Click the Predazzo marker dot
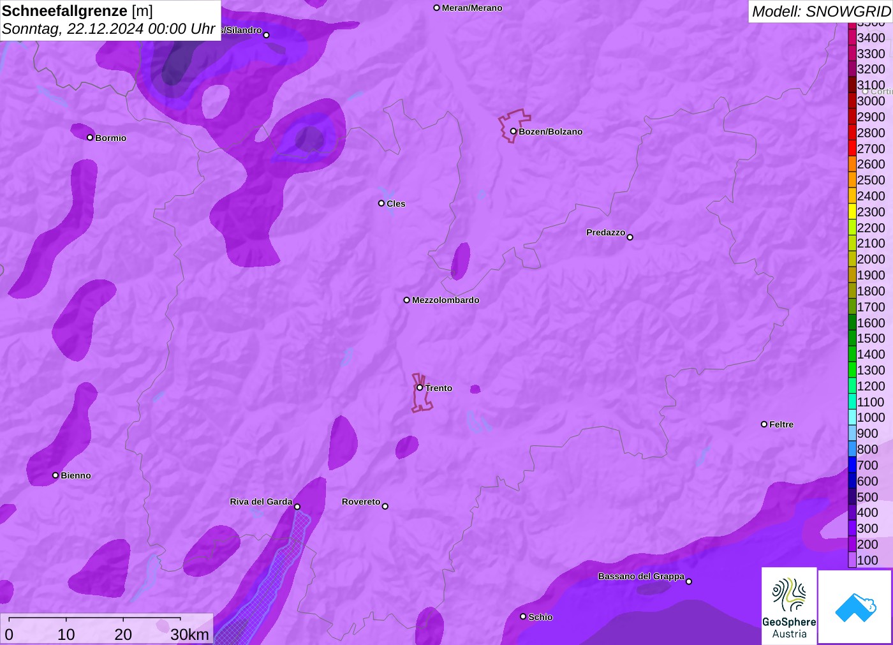The width and height of the screenshot is (893, 645). point(630,237)
